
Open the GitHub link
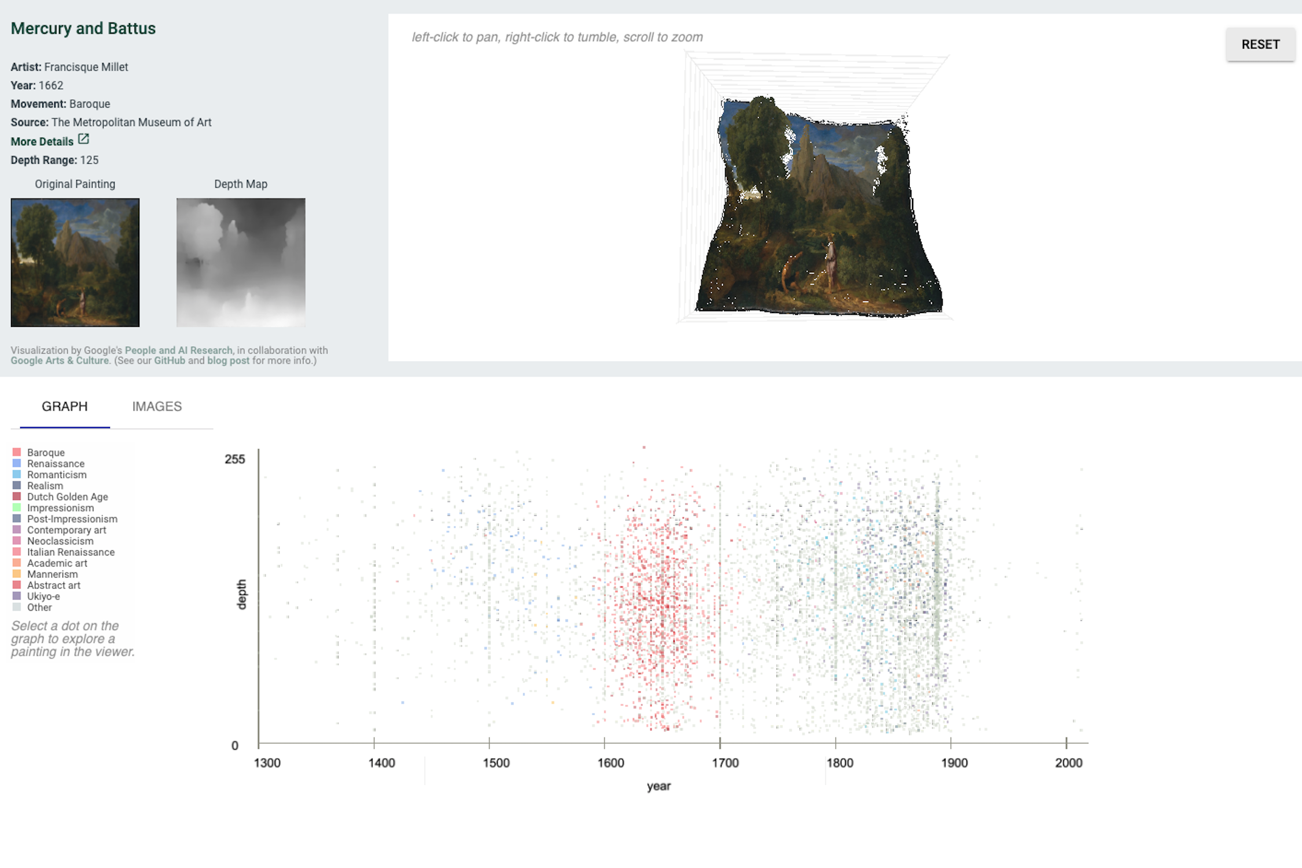point(170,361)
